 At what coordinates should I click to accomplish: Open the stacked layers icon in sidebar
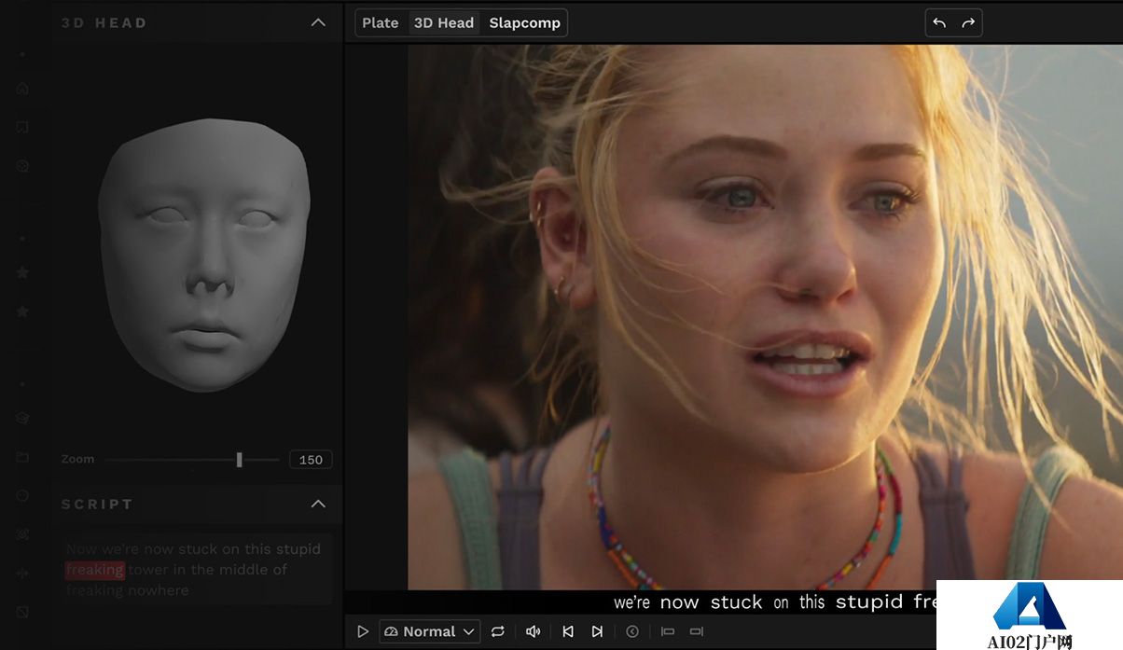22,418
